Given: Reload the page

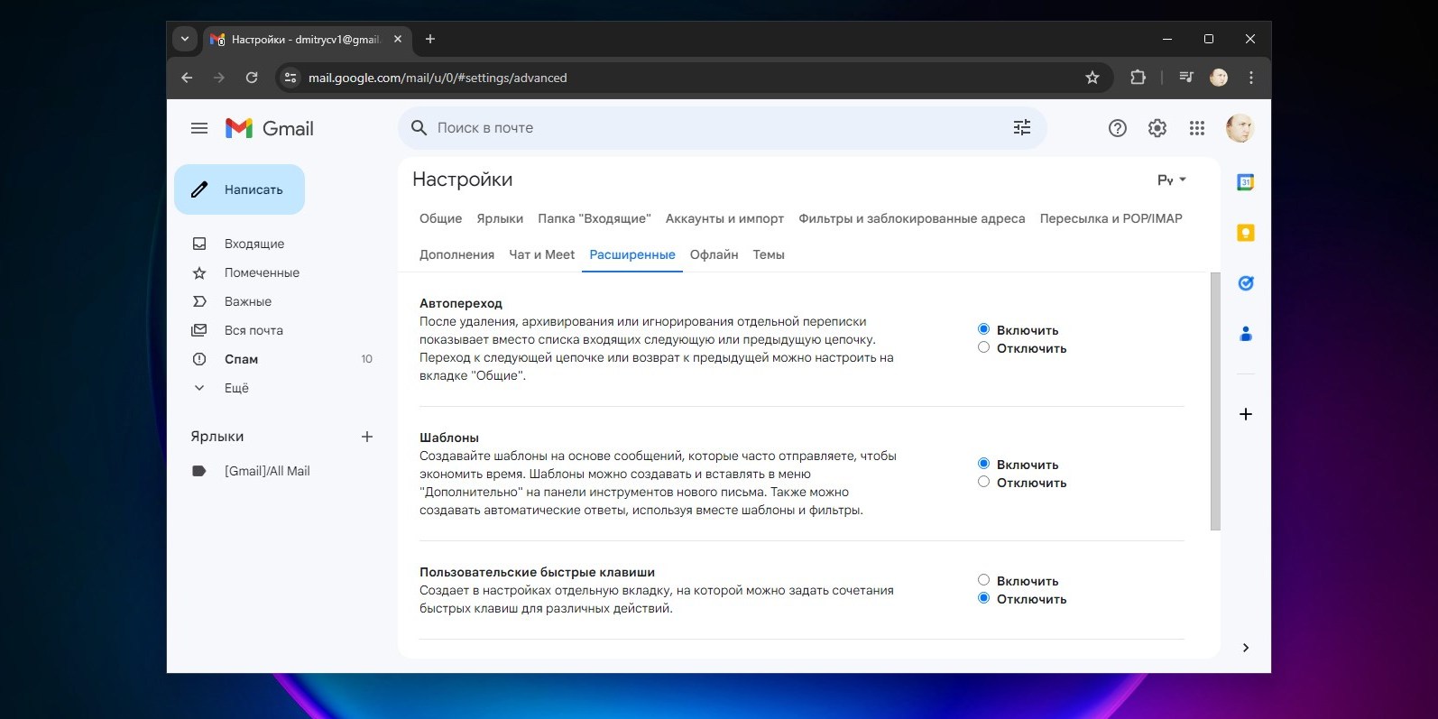Looking at the screenshot, I should pyautogui.click(x=252, y=78).
